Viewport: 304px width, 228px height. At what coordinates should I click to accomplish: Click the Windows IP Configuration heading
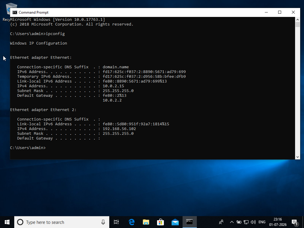pyautogui.click(x=39, y=43)
